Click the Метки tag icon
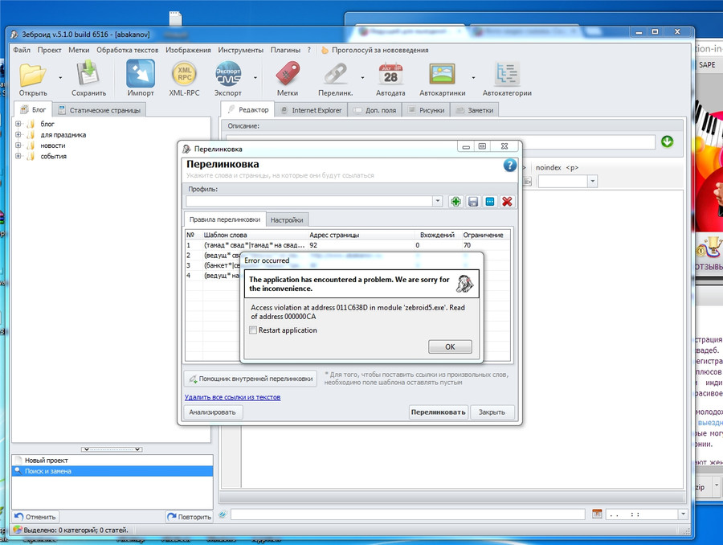This screenshot has height=545, width=723. [288, 74]
